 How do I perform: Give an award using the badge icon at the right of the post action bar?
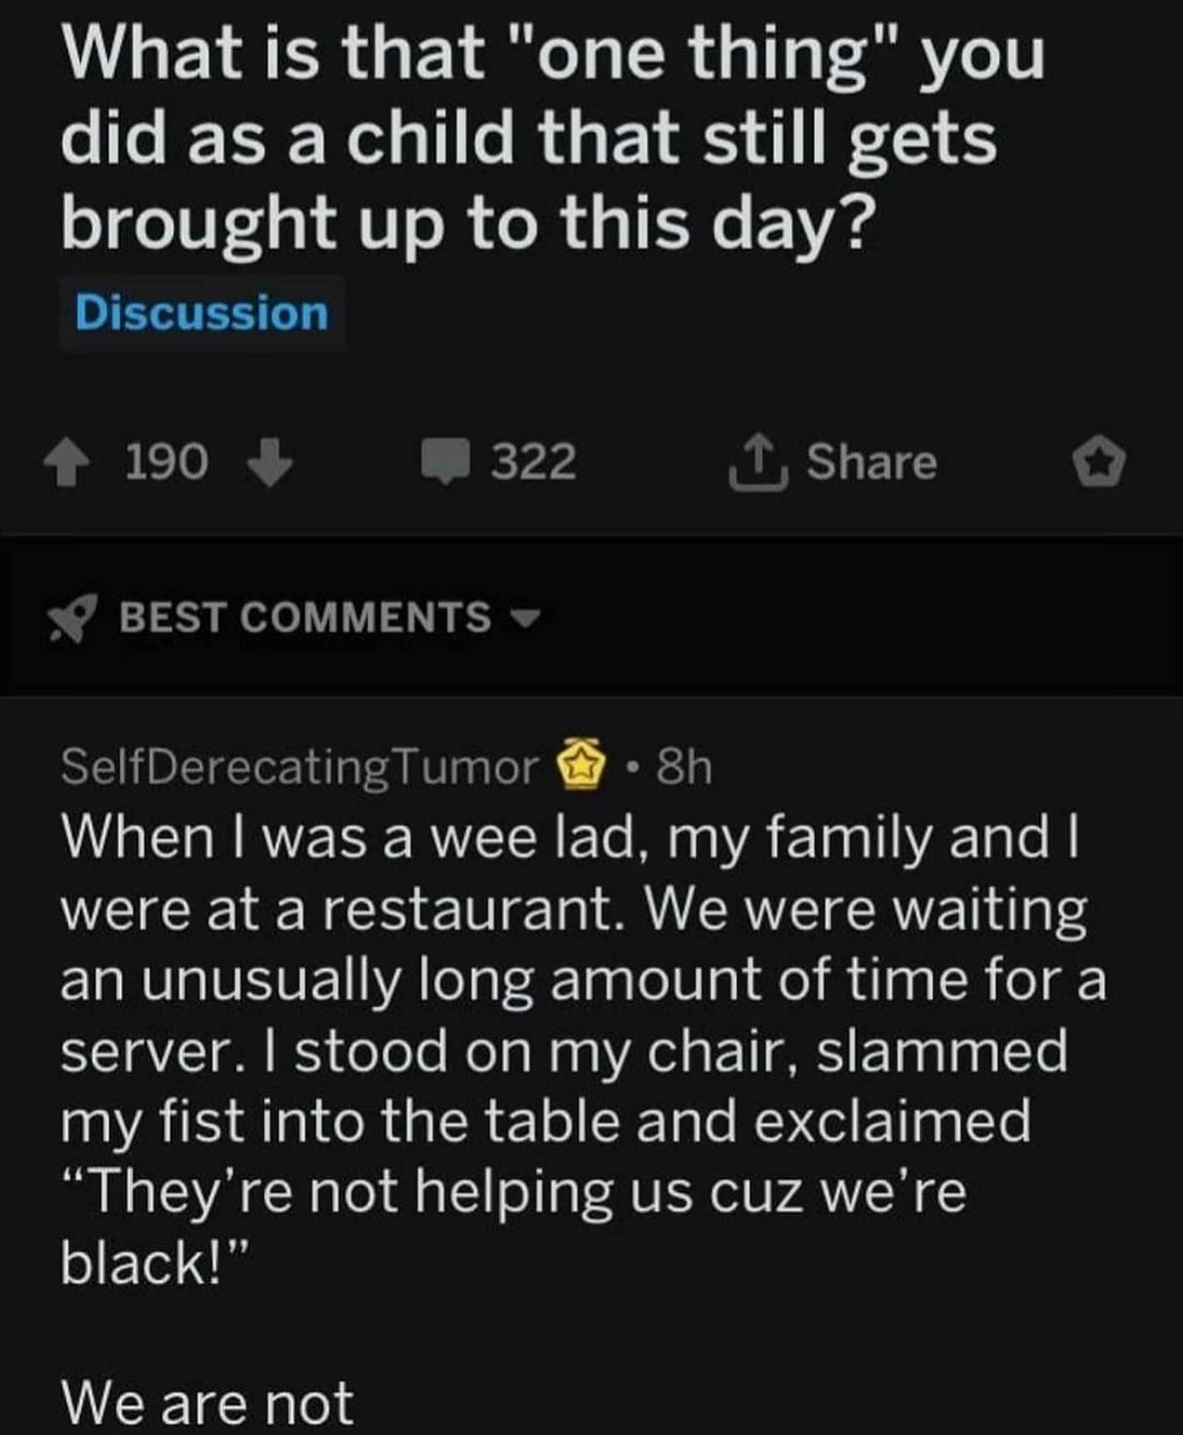[1098, 464]
